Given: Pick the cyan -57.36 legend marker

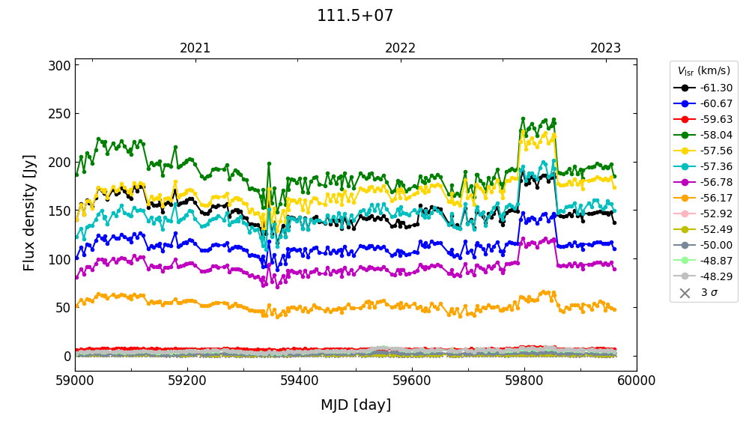Looking at the screenshot, I should tap(685, 166).
